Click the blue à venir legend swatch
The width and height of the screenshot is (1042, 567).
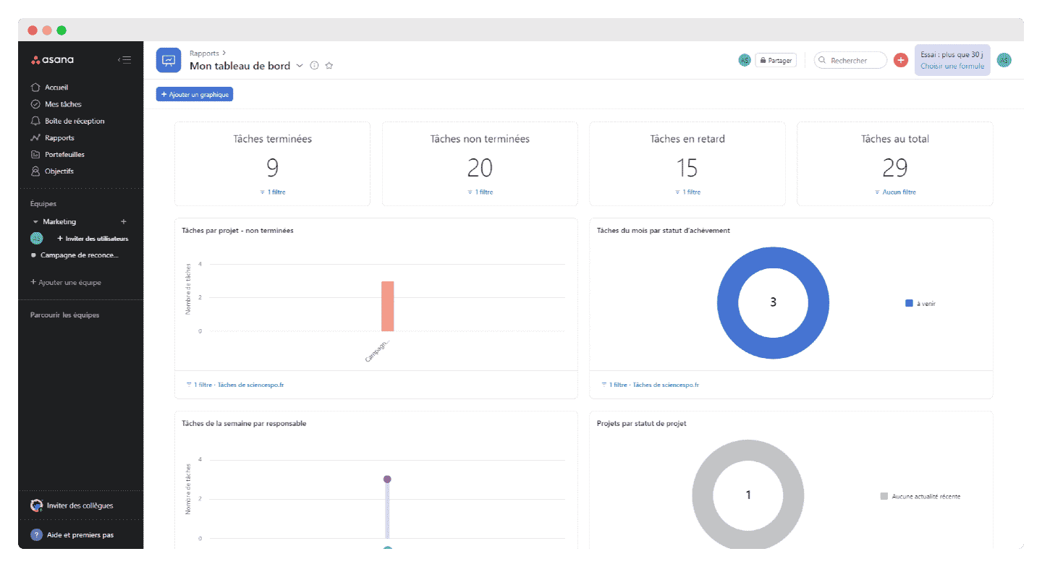[910, 304]
